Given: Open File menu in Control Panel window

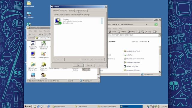Looking at the screenshot, I should tap(31, 31).
